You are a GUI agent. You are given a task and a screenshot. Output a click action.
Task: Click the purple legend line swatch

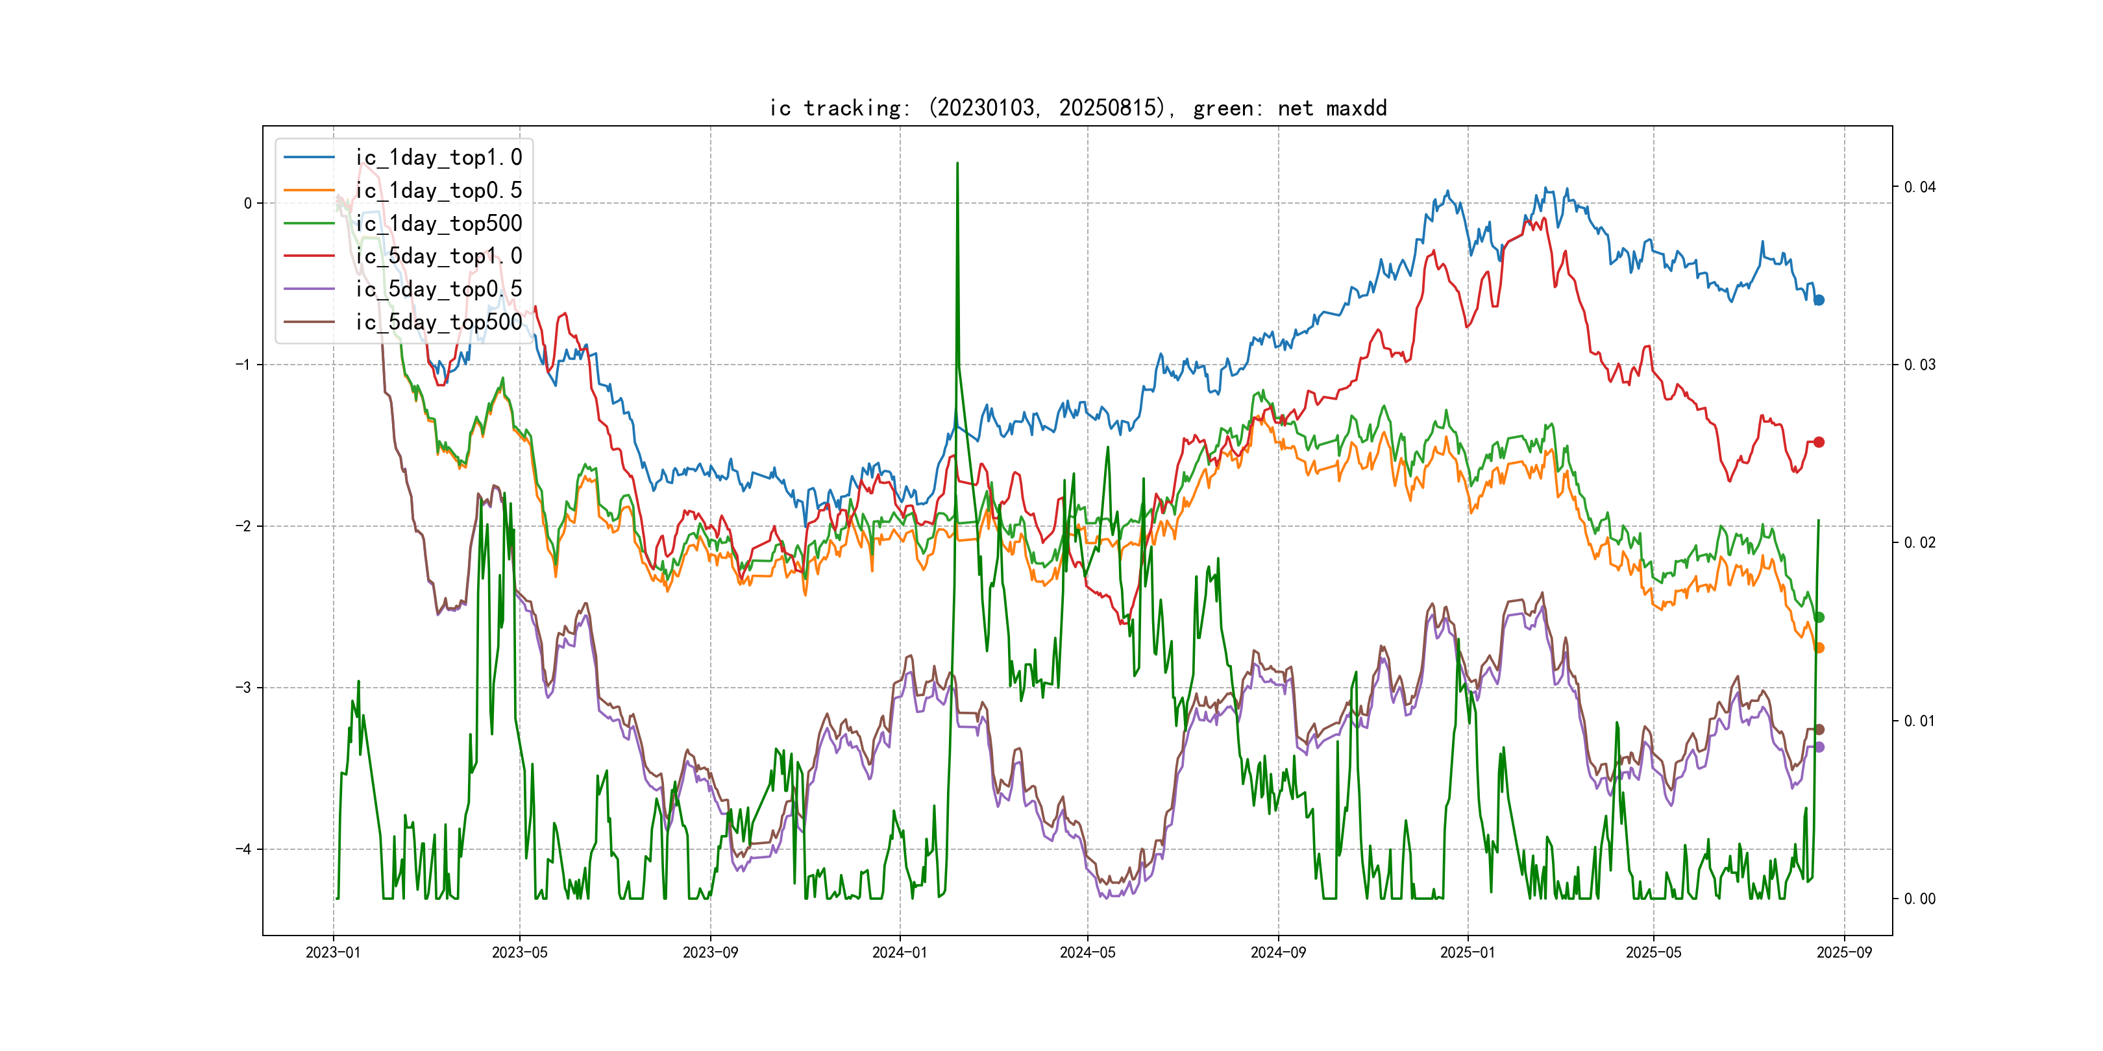point(308,289)
